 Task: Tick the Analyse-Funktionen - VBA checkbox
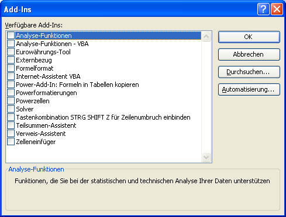11,44
